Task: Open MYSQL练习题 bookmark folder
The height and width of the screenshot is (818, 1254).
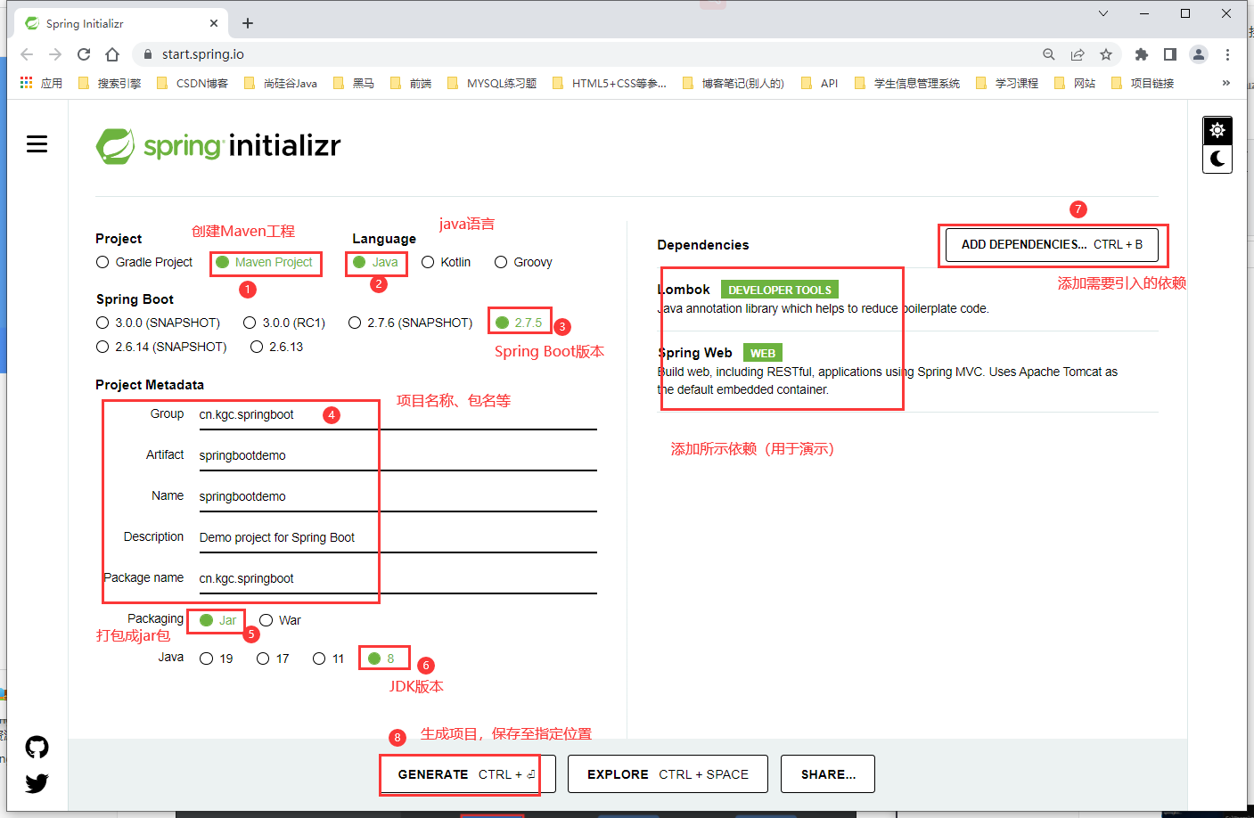Action: [x=492, y=83]
